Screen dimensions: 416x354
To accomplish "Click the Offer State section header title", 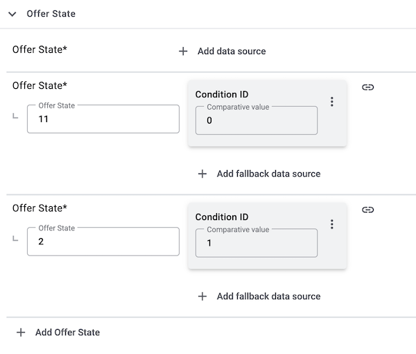I will (51, 14).
